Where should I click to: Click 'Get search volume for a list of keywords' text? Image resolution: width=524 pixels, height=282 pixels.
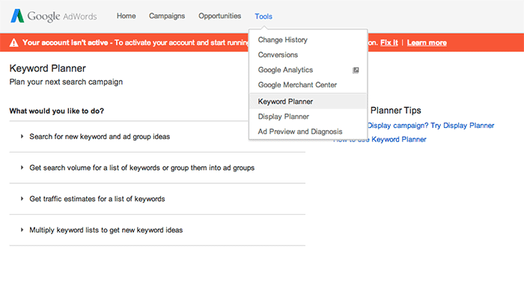click(x=142, y=168)
